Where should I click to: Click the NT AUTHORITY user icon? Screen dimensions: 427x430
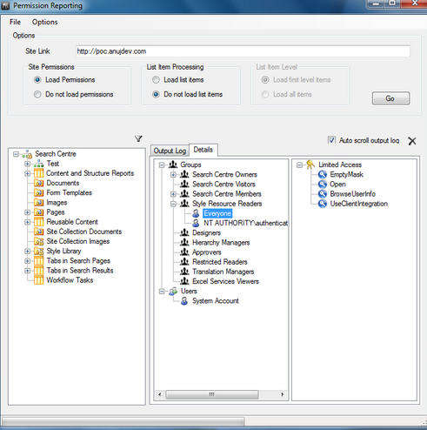click(x=196, y=223)
